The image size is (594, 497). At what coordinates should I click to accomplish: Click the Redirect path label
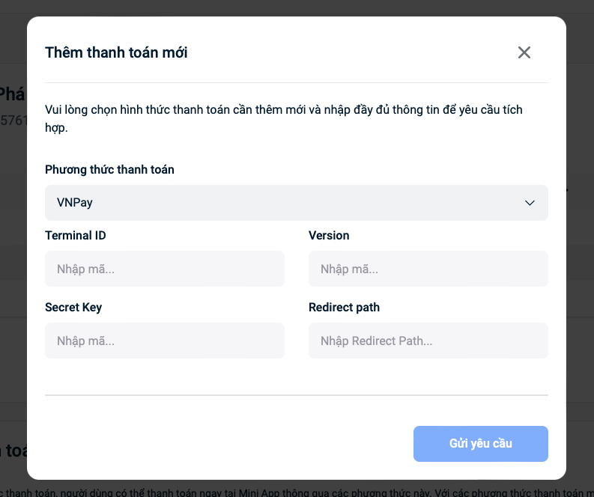[344, 308]
